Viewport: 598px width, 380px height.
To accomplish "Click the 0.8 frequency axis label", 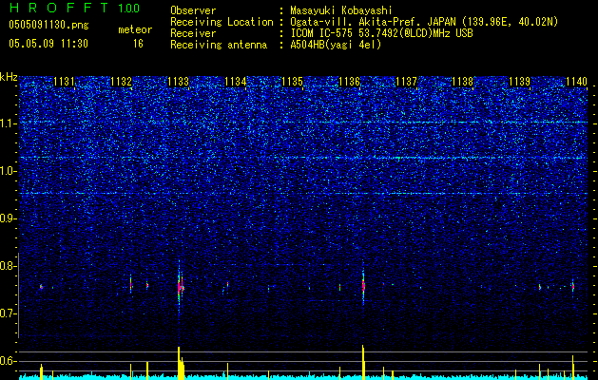I will click(x=8, y=266).
